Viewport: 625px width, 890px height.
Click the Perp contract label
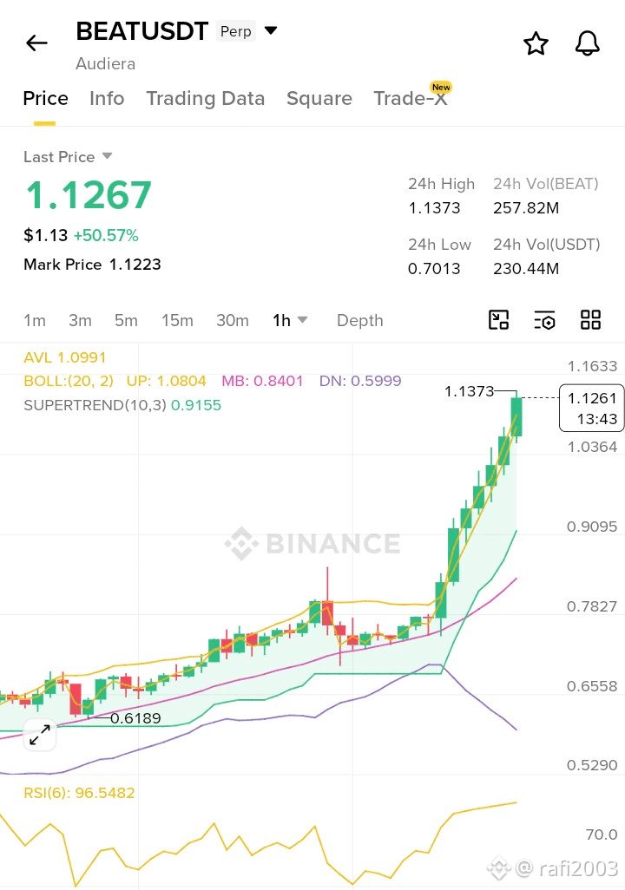[x=236, y=31]
